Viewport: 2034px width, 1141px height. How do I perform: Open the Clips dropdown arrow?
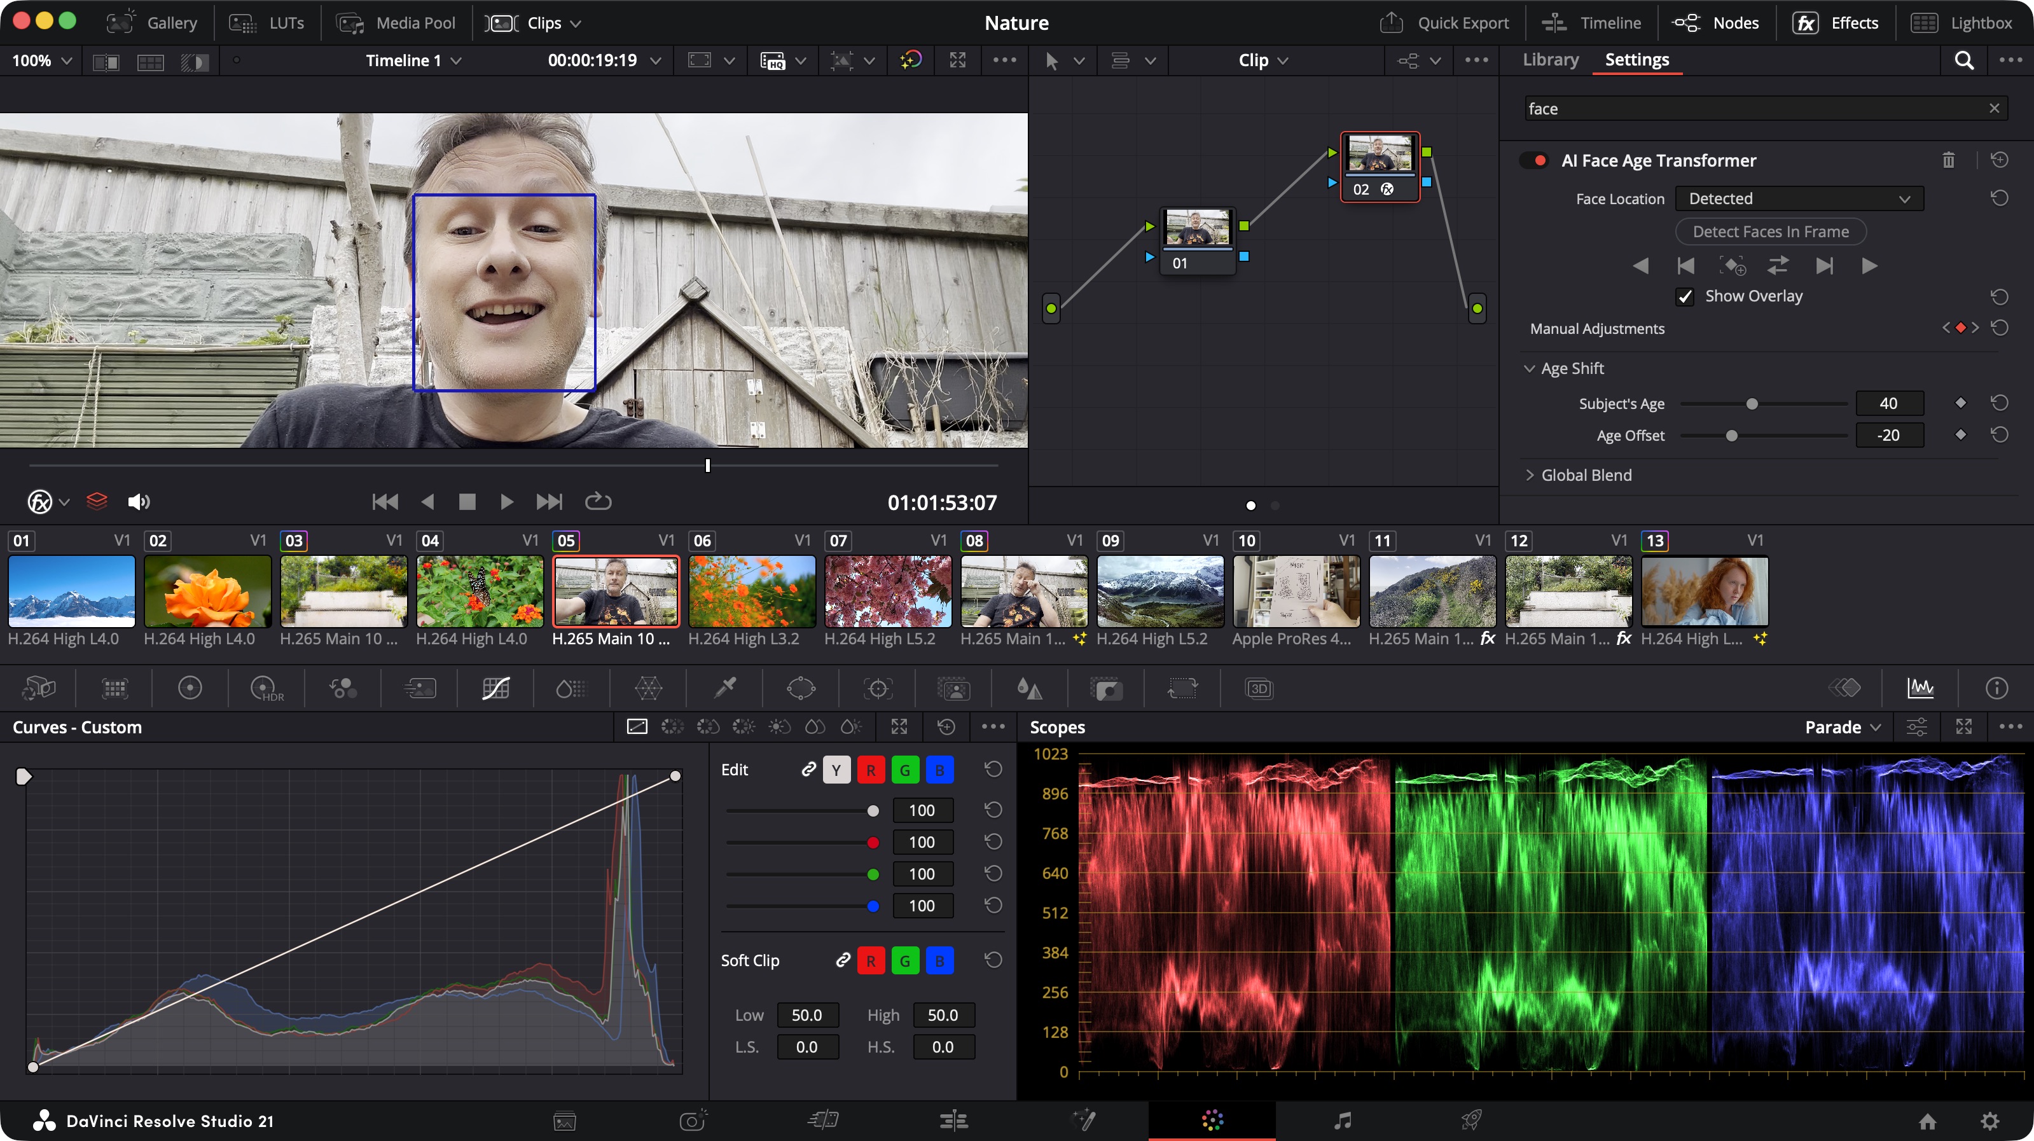(x=576, y=24)
